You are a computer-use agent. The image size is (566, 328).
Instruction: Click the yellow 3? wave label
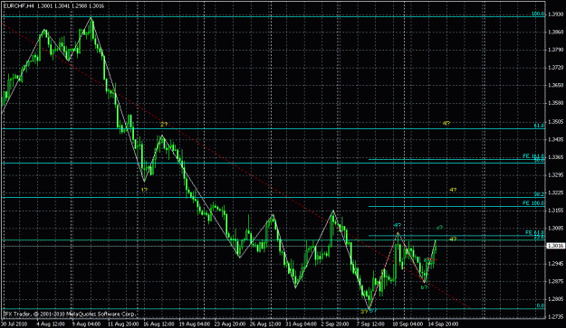364,312
